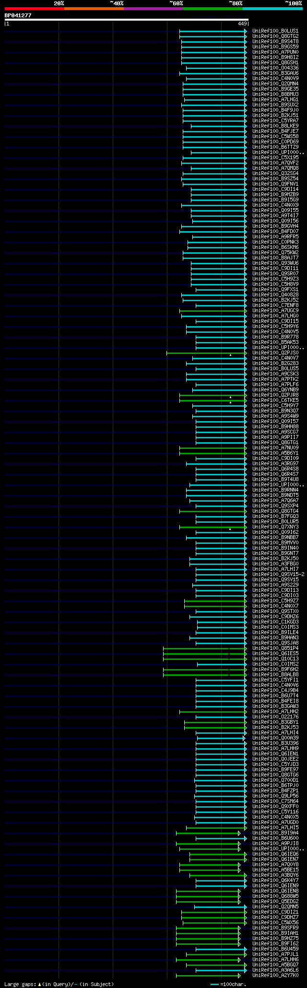Click the UniRef100_C7SM64 hit name
This screenshot has height=988, width=307.
(x=275, y=801)
